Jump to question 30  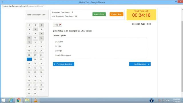point(41,64)
